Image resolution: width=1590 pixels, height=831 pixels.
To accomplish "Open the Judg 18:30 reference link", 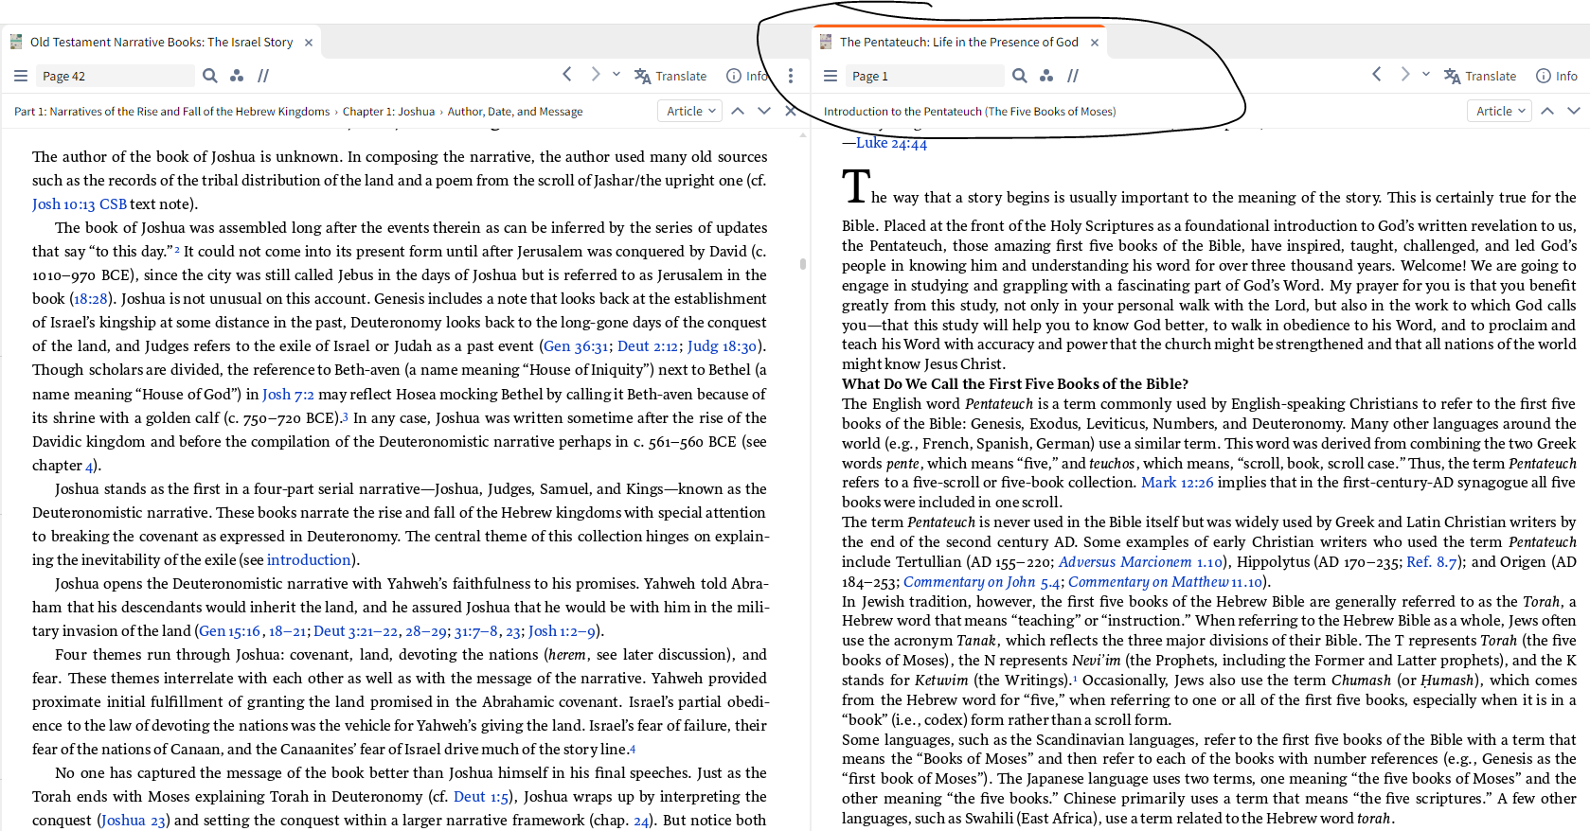I will (x=723, y=346).
